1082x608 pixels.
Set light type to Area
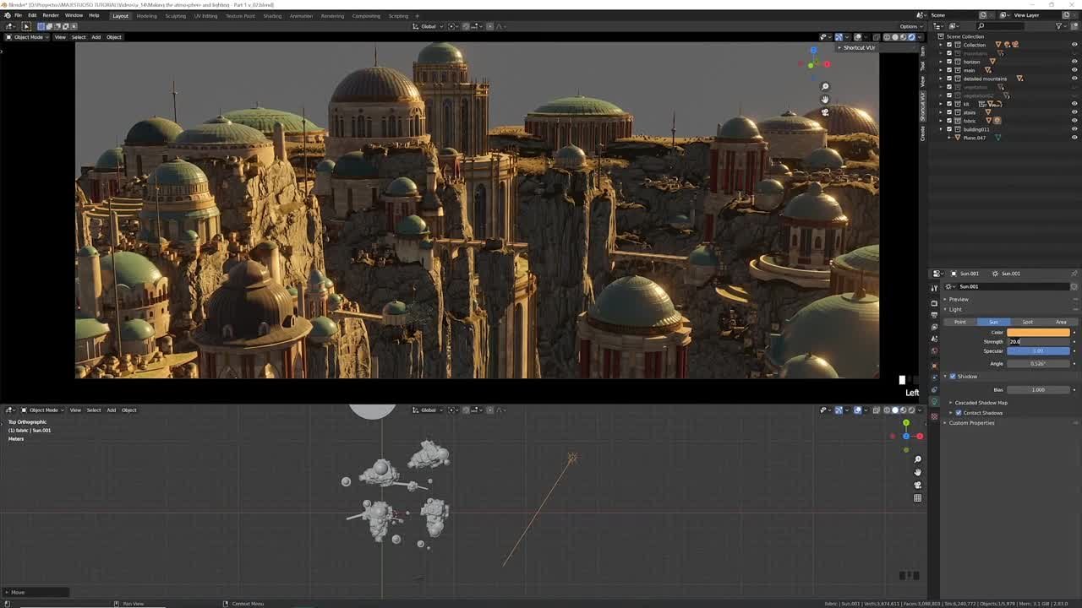click(x=1061, y=322)
